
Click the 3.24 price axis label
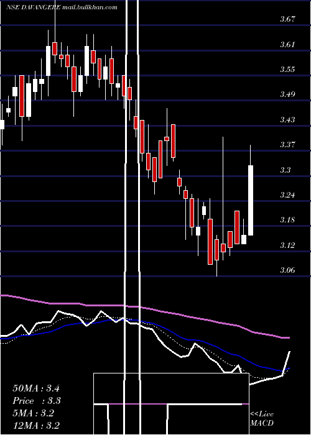tap(287, 195)
